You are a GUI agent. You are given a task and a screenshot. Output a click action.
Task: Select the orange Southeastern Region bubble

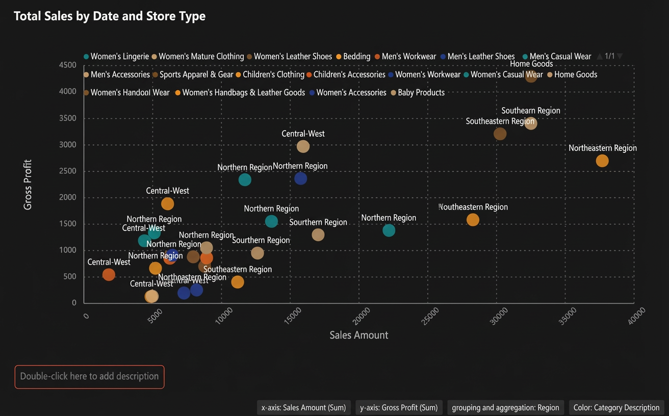point(238,281)
